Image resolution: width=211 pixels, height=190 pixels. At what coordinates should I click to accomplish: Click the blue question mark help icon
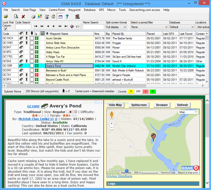67,17
